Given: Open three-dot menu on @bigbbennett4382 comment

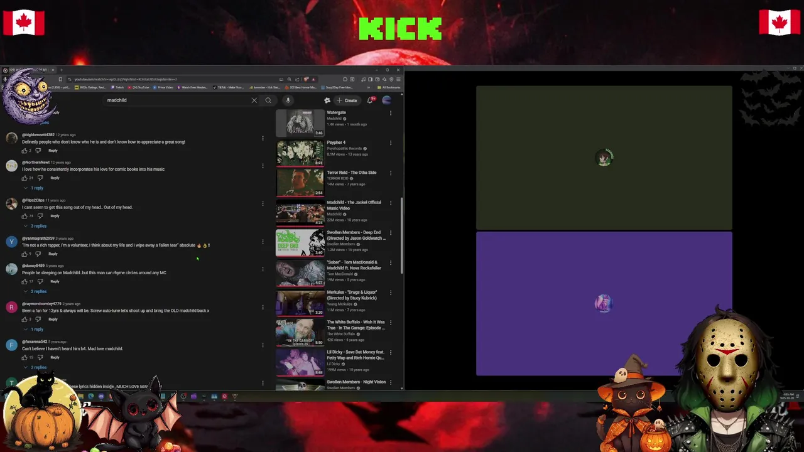Looking at the screenshot, I should (263, 138).
